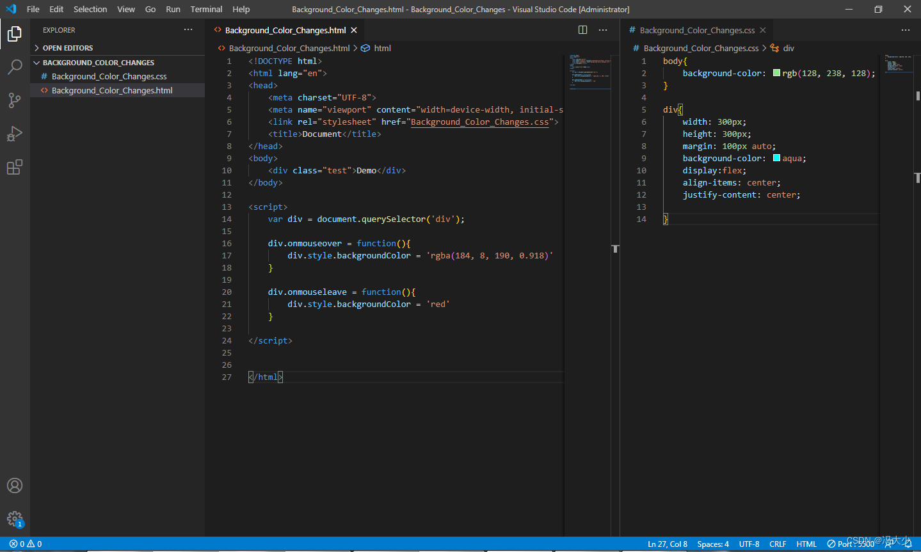This screenshot has height=552, width=921.
Task: Click the html symbol icon in breadcrumb
Action: [365, 48]
